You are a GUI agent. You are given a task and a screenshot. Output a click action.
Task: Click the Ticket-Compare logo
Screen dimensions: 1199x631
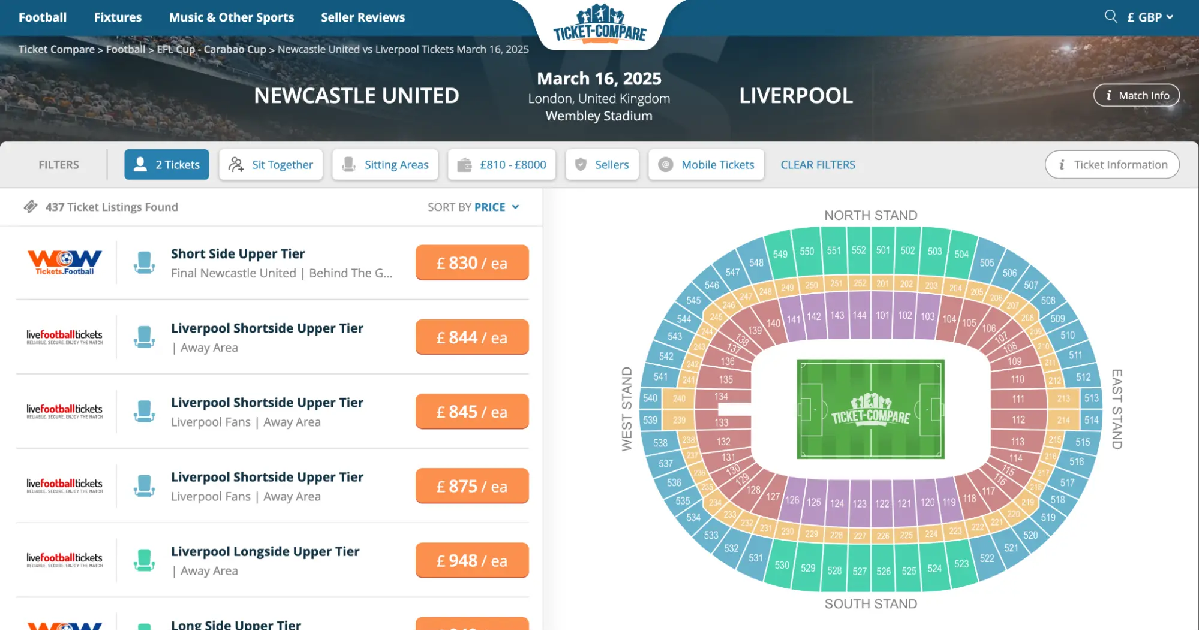599,24
